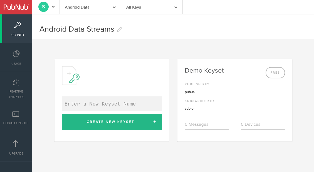
Task: Open the Demo Keyset title
Action: click(x=204, y=71)
